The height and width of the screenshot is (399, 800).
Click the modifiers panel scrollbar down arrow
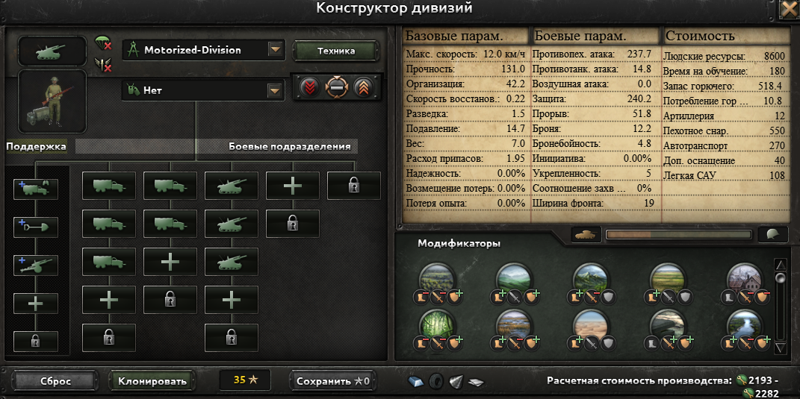click(x=780, y=348)
